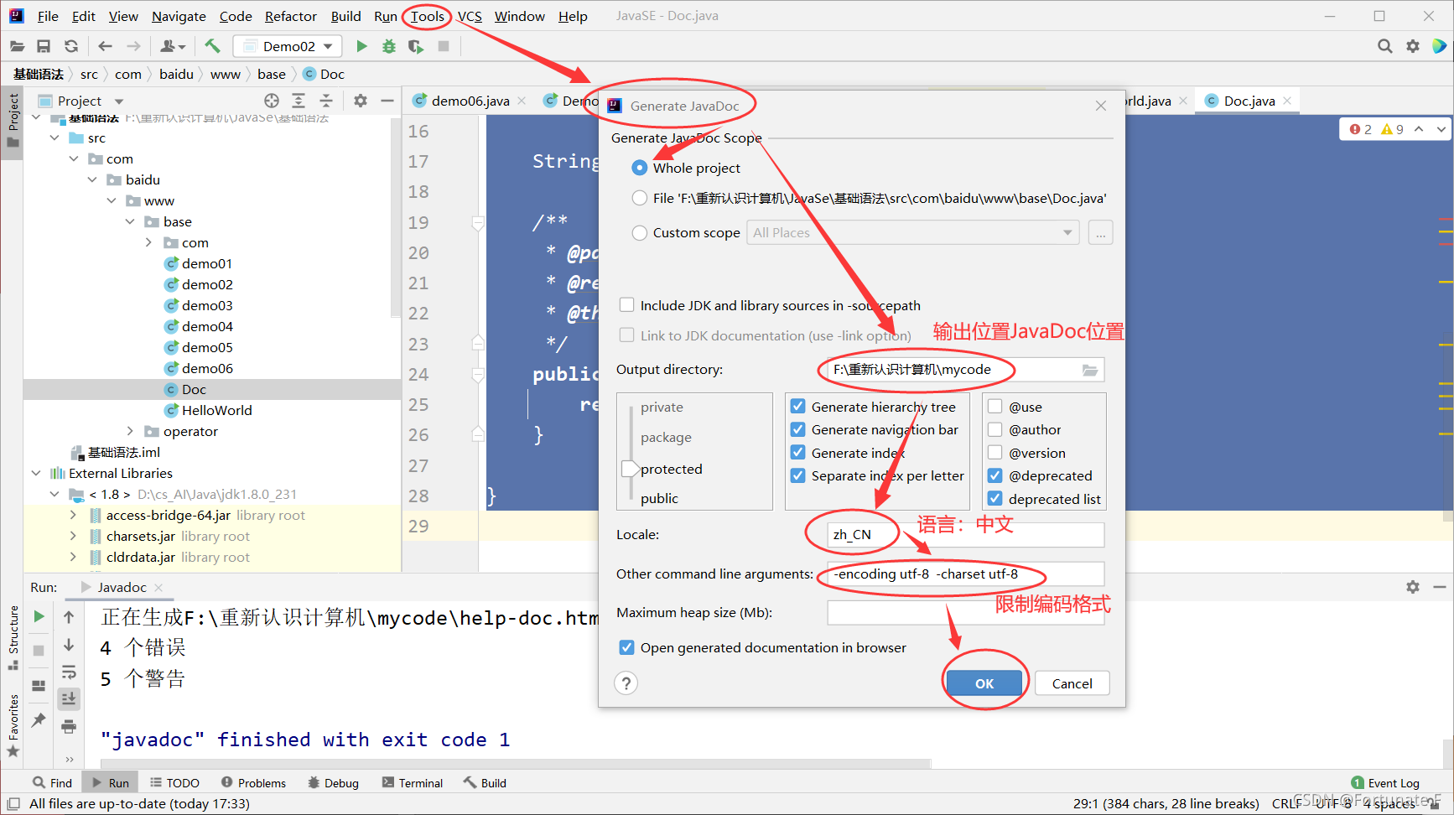Click the custom scope ellipsis button
The image size is (1454, 815).
click(1100, 232)
